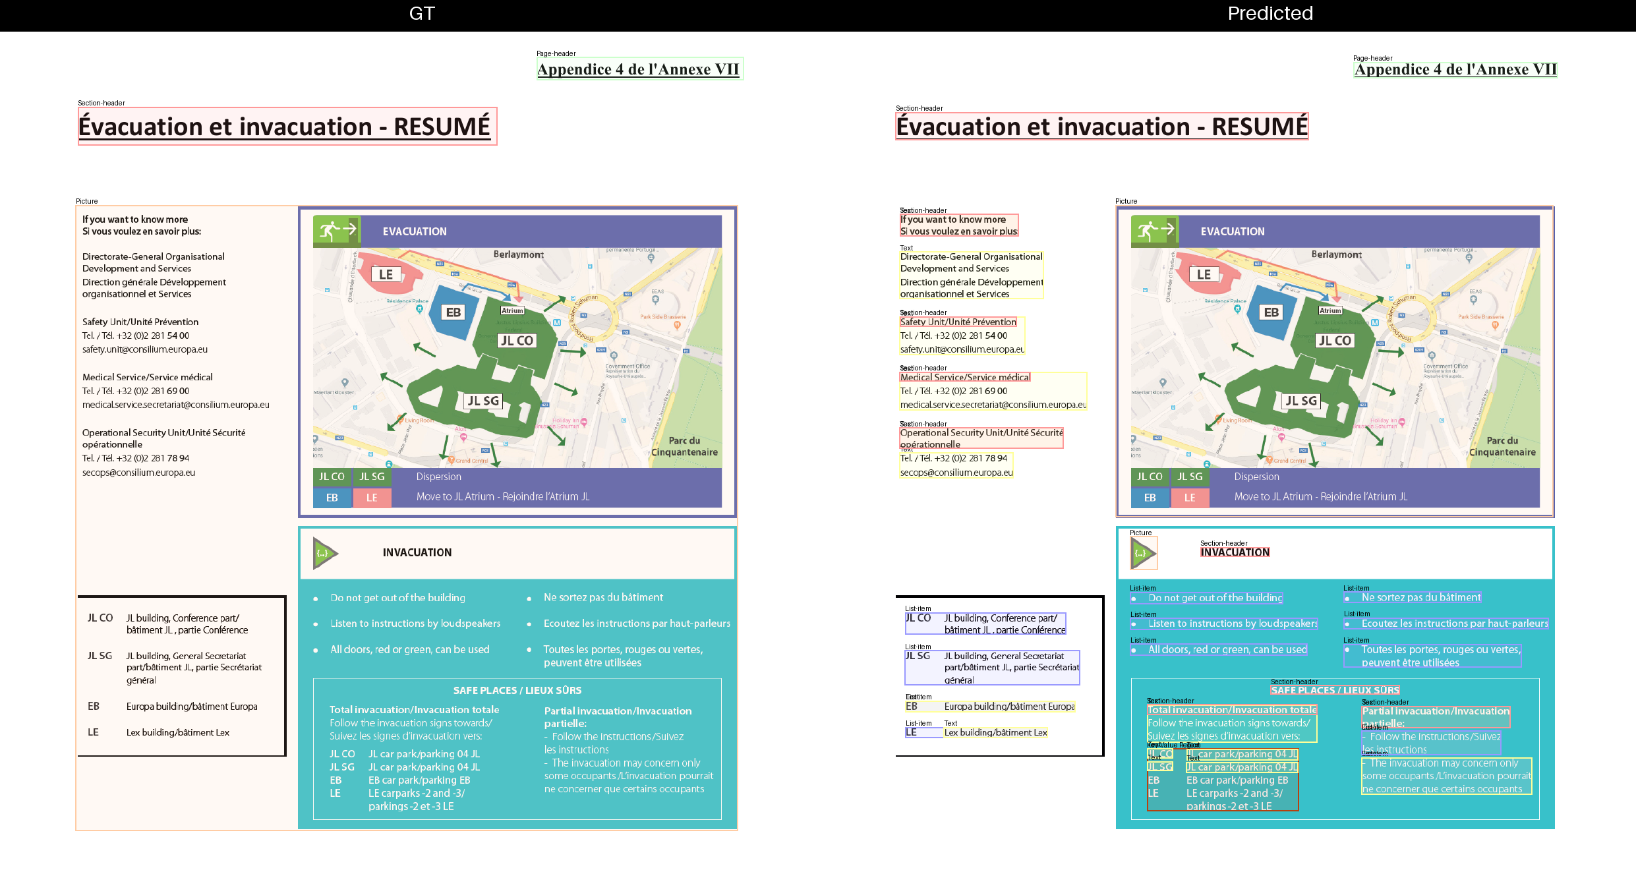
Task: Select "Appendice 4 de l'Annexe VII" header in Predicted panel
Action: point(1455,69)
